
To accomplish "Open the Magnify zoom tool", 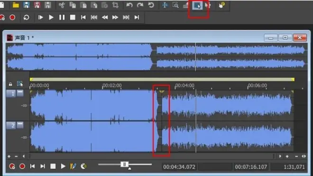I will click(x=175, y=5).
